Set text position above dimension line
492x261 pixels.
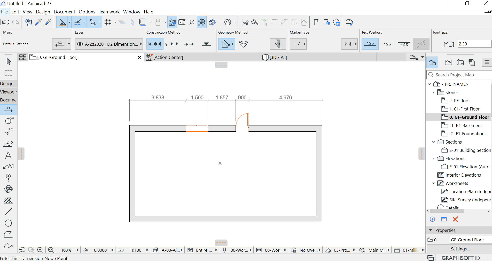[370, 44]
